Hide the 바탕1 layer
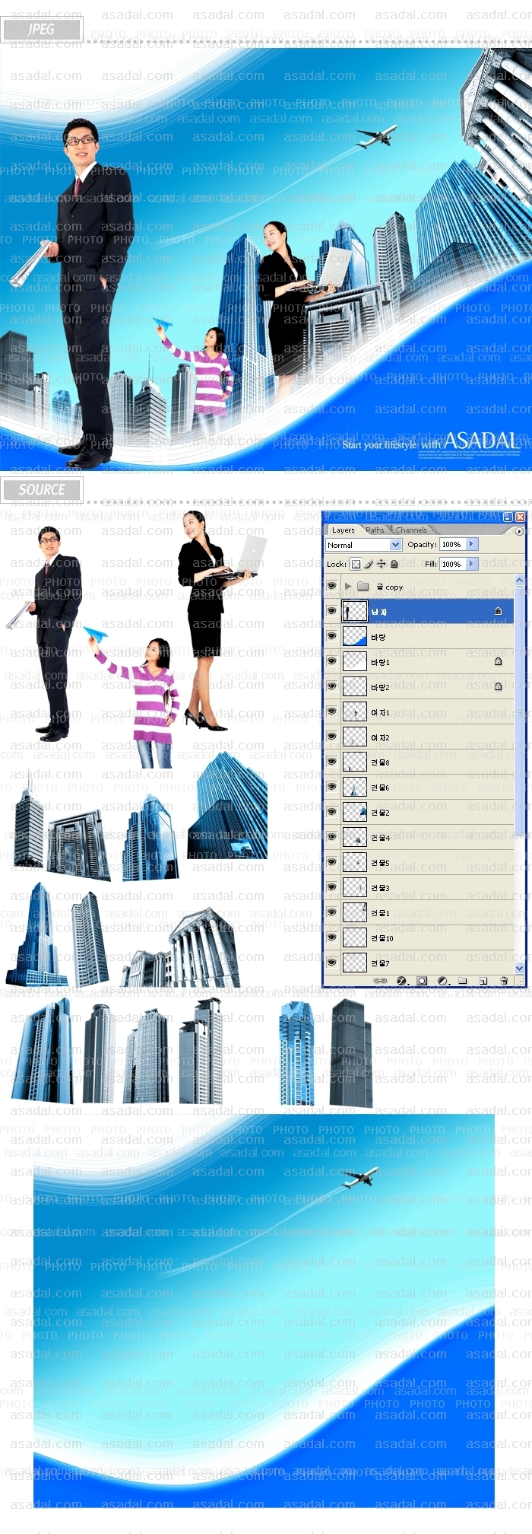532x1534 pixels. click(x=331, y=661)
